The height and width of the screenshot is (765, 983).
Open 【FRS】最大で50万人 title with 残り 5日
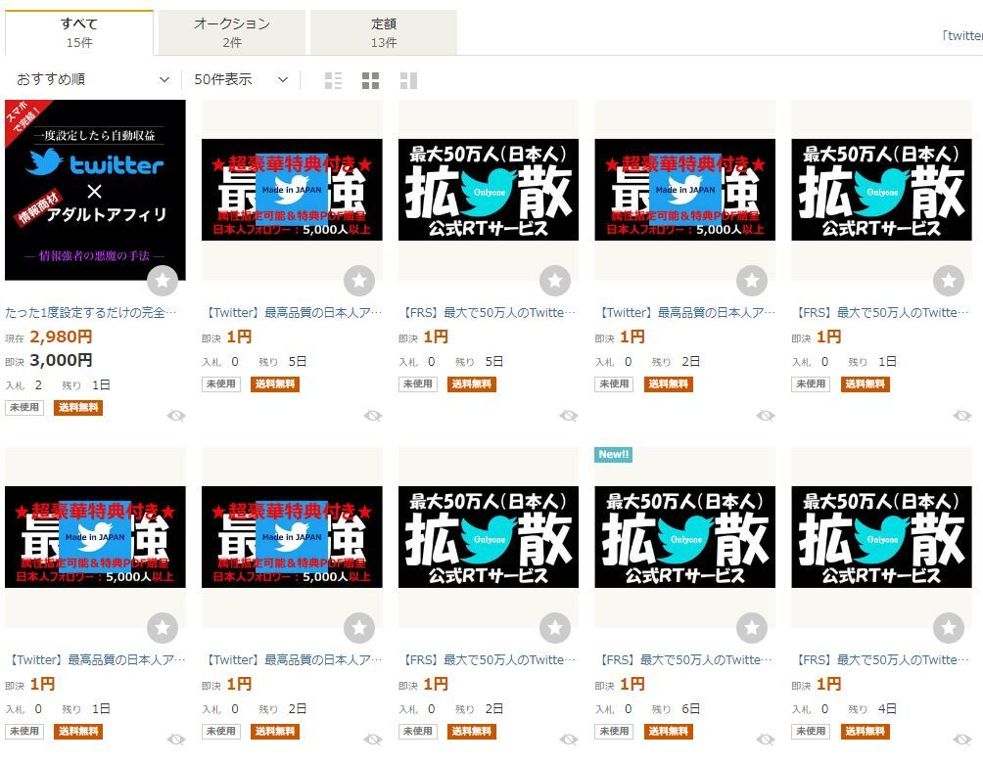[x=488, y=312]
